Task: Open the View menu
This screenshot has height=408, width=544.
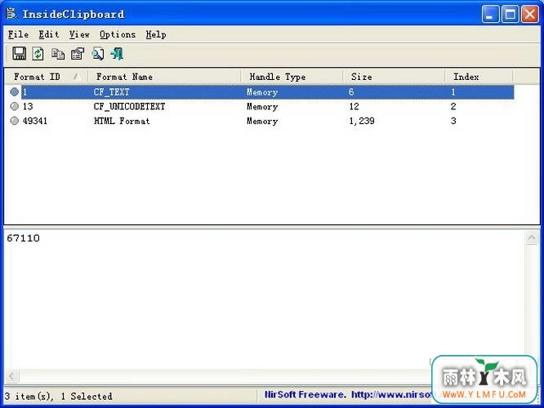Action: tap(79, 34)
